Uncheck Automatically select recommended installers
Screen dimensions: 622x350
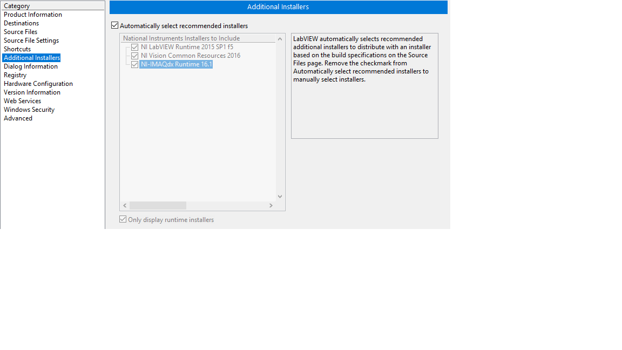point(114,25)
